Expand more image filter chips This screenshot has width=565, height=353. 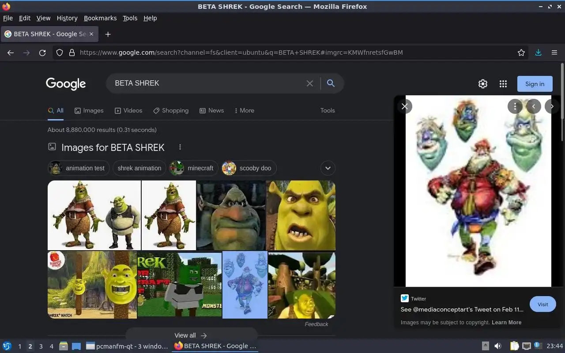328,168
